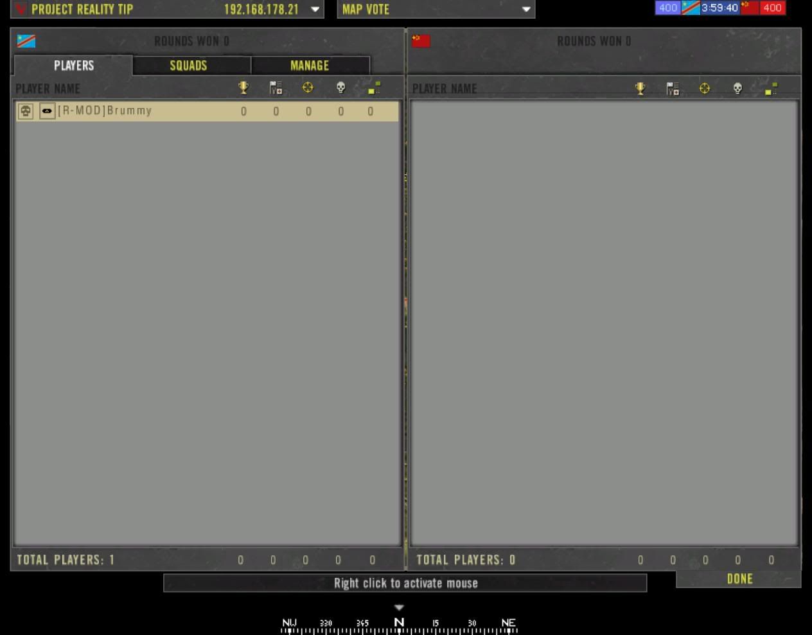
Task: Click the skull deaths icon in left team header
Action: coord(340,87)
